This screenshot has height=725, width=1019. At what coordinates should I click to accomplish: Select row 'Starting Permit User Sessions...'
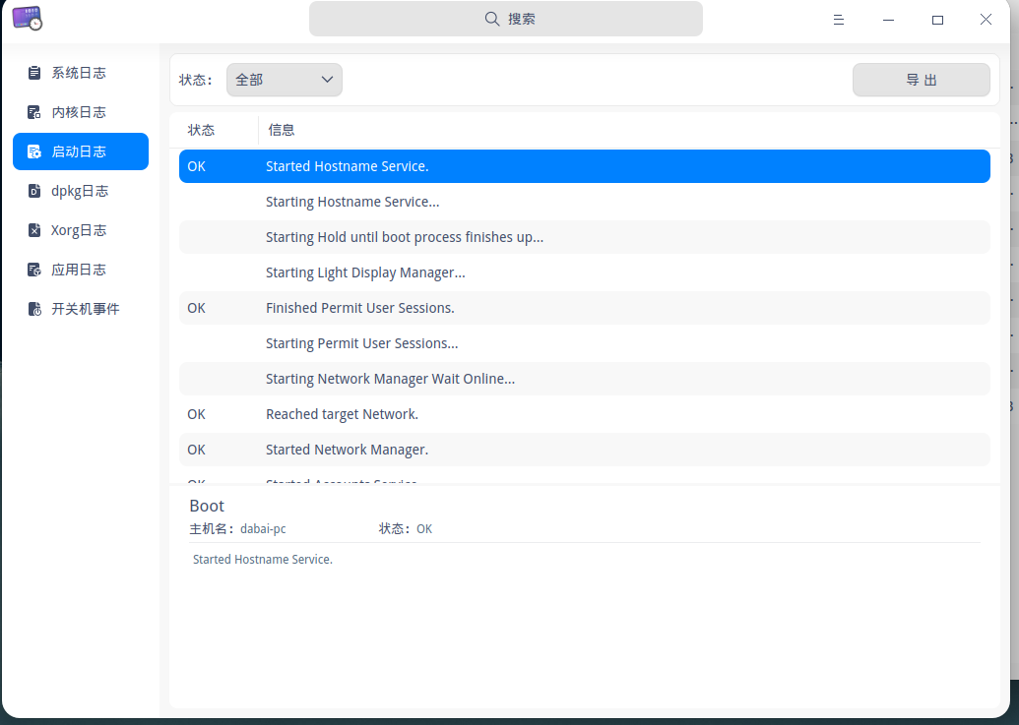tap(584, 343)
